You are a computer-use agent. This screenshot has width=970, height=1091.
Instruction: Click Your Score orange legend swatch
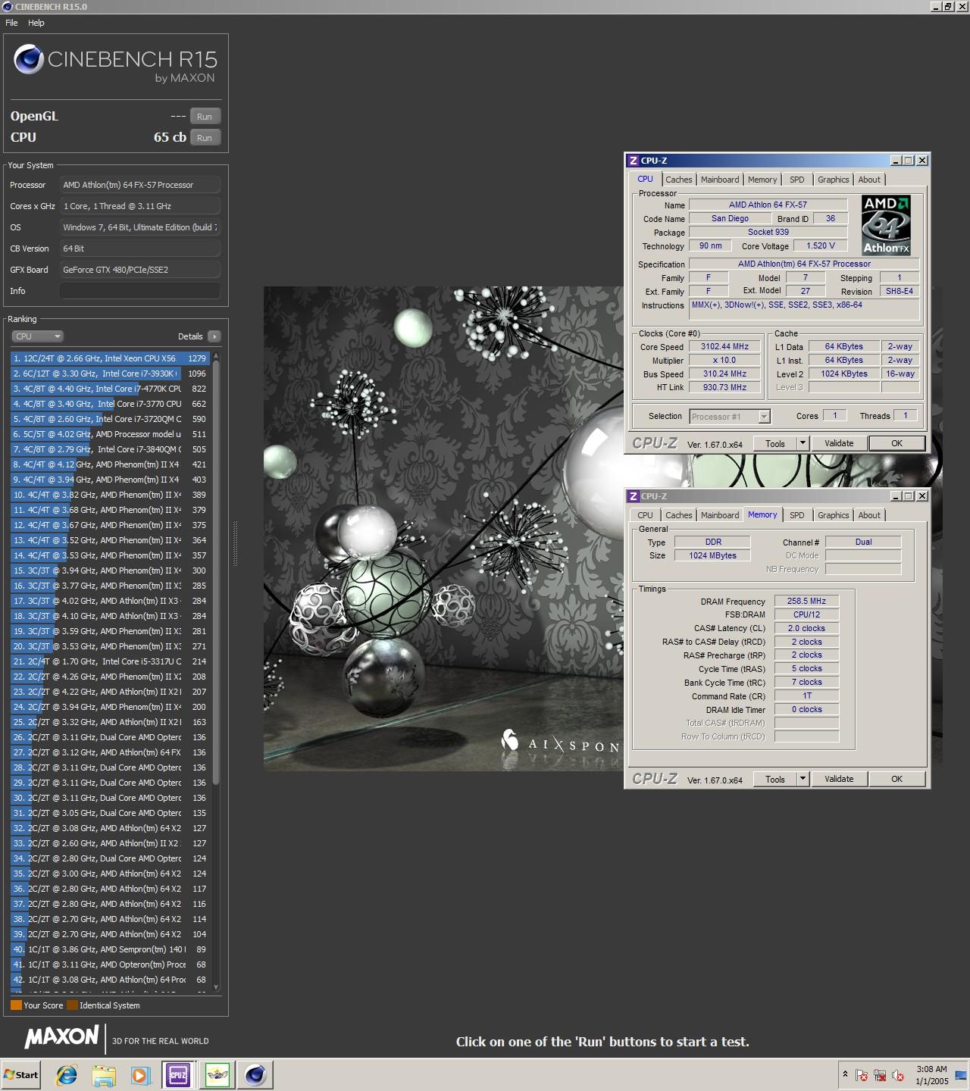16,1005
